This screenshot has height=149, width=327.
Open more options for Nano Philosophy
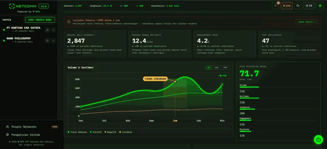click(53, 40)
